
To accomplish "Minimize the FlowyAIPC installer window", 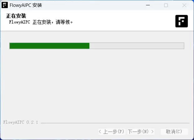I will click(x=148, y=5).
